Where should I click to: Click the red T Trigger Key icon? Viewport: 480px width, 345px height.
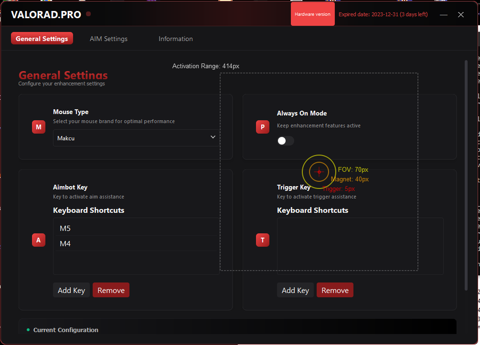tap(263, 240)
